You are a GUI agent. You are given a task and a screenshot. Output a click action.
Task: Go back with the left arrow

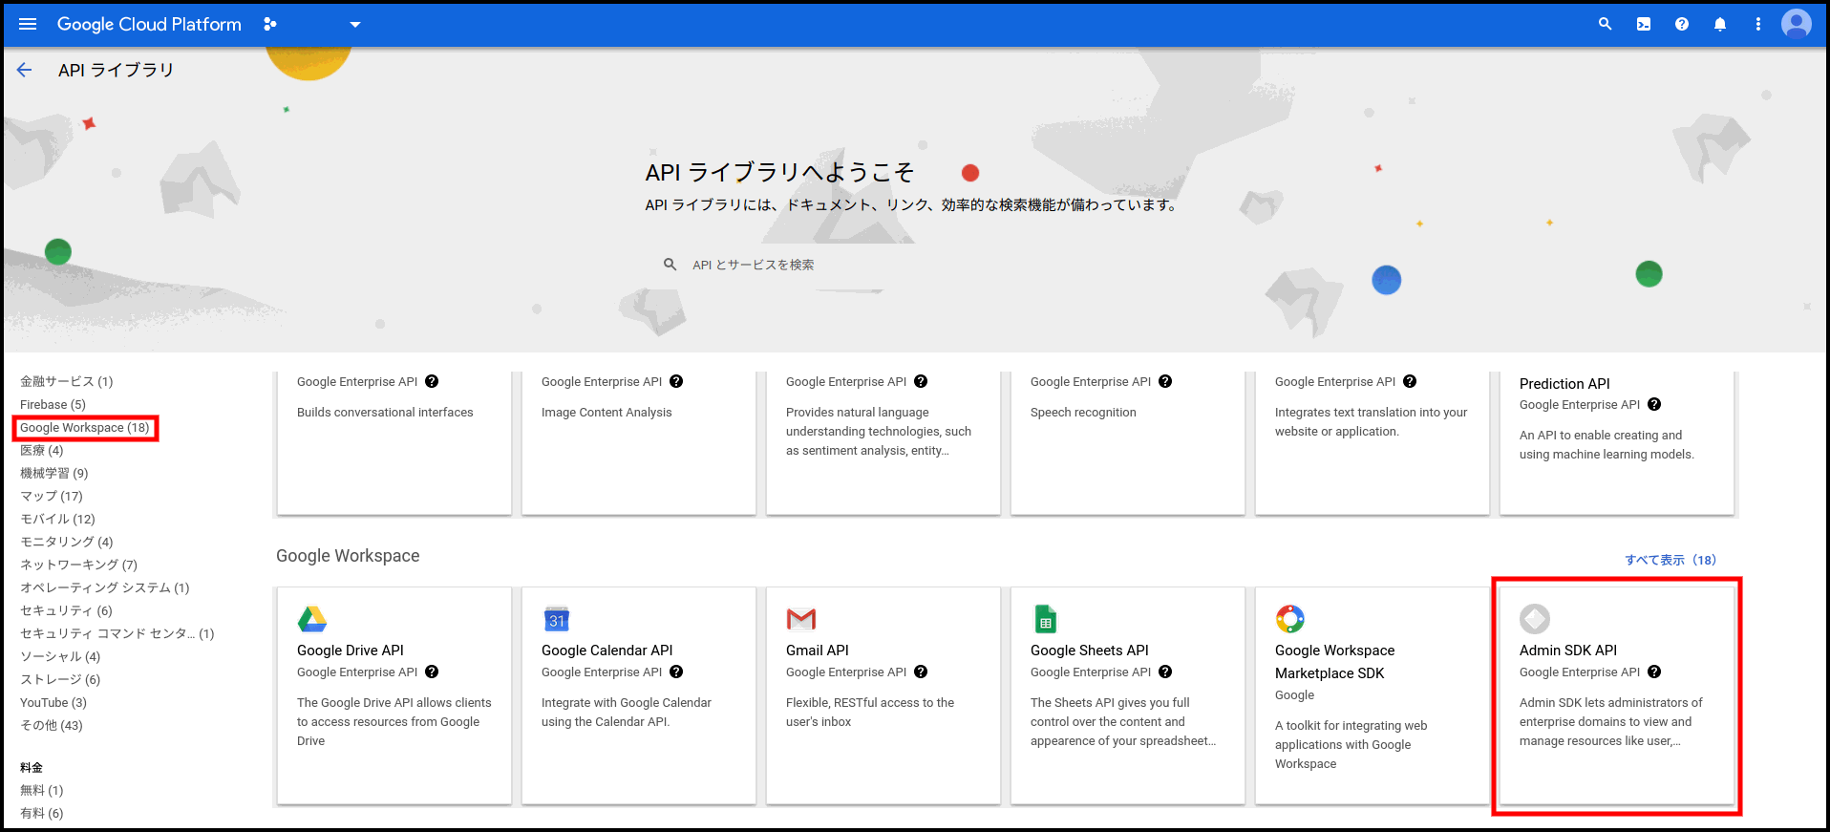point(25,70)
